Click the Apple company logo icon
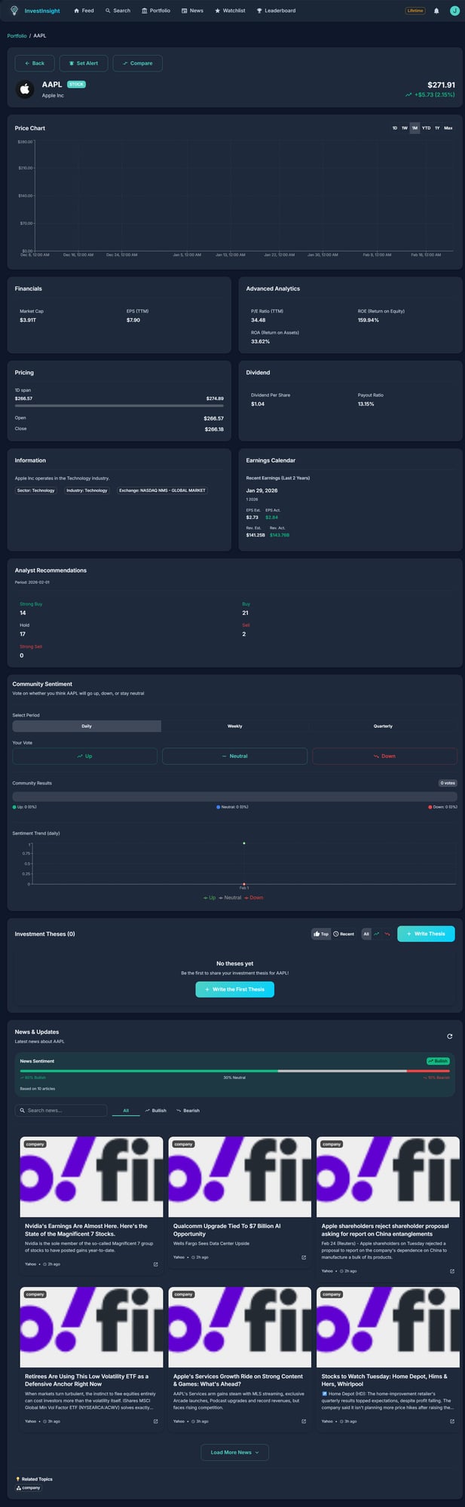Viewport: 465px width, 1507px height. coord(25,90)
